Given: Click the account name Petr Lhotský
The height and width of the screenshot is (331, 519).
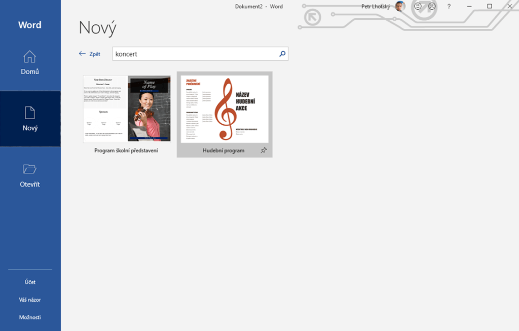Looking at the screenshot, I should point(377,6).
